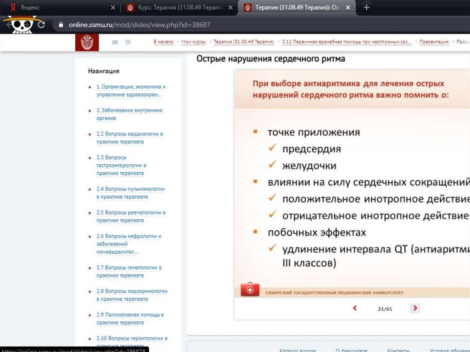Expand arrow beside '2.7 Вопросы гематологии'
The width and height of the screenshot is (470, 352).
(x=90, y=268)
